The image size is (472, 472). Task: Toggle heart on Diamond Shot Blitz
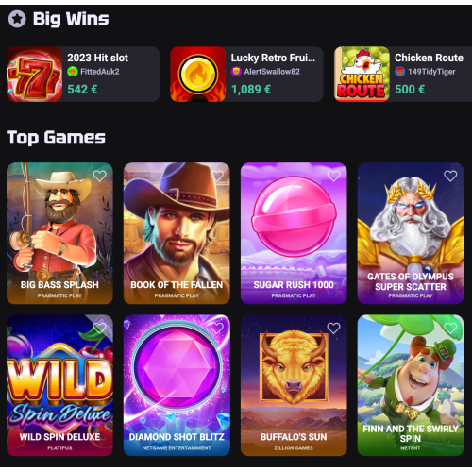pyautogui.click(x=217, y=328)
